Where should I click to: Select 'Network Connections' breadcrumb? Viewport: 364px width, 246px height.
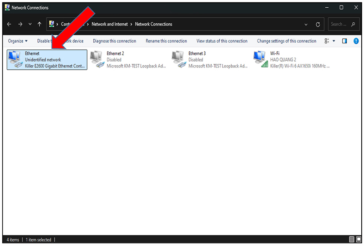pyautogui.click(x=153, y=24)
